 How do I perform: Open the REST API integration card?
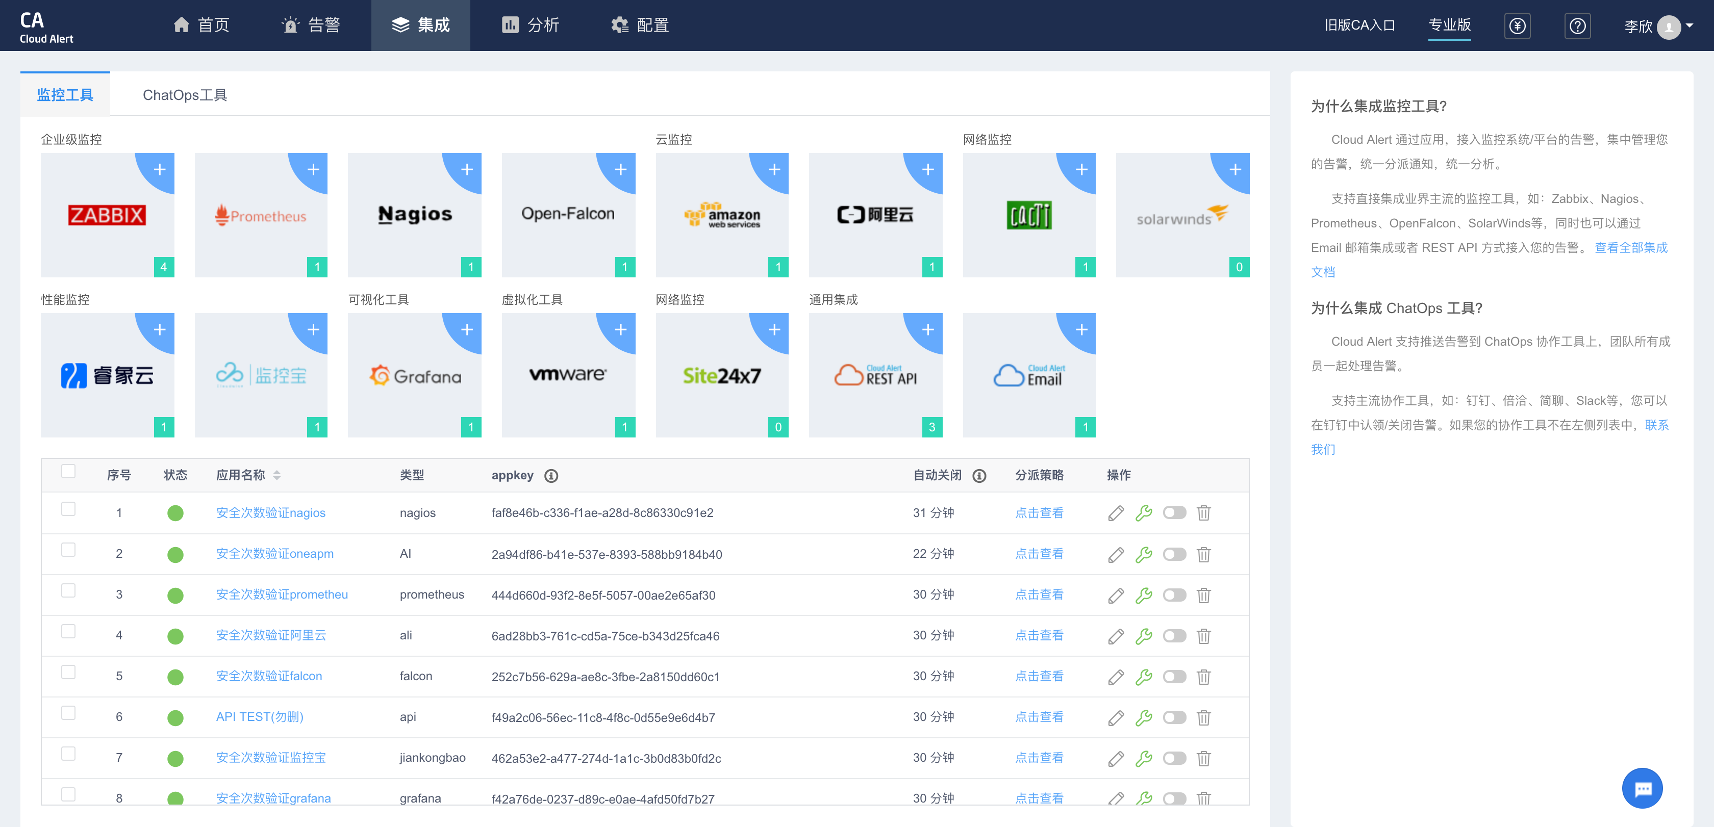(x=876, y=376)
